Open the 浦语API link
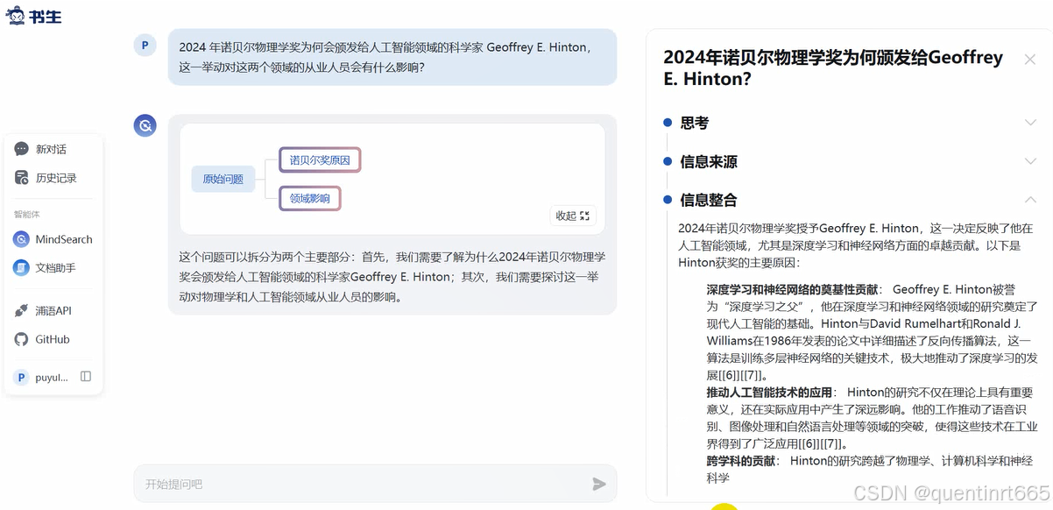 point(53,311)
